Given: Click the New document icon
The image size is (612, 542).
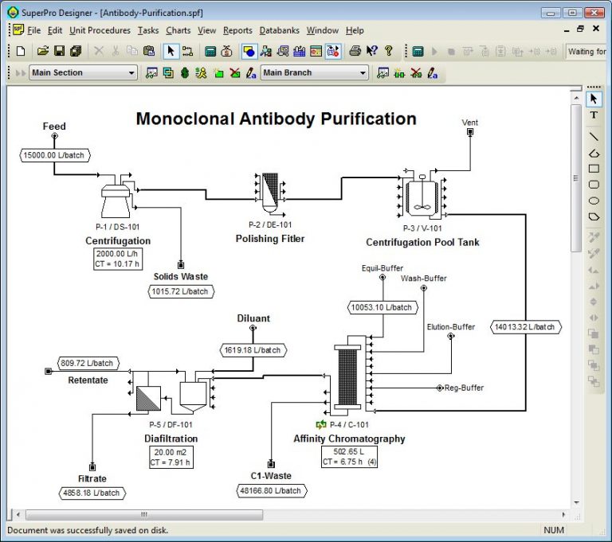Looking at the screenshot, I should [x=21, y=51].
